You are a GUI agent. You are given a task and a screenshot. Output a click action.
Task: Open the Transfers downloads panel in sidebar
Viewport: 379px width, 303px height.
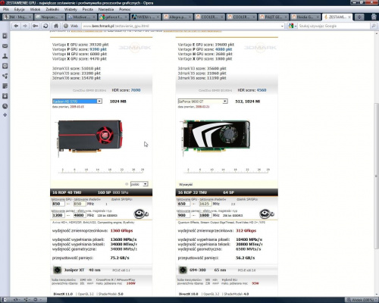click(5, 96)
